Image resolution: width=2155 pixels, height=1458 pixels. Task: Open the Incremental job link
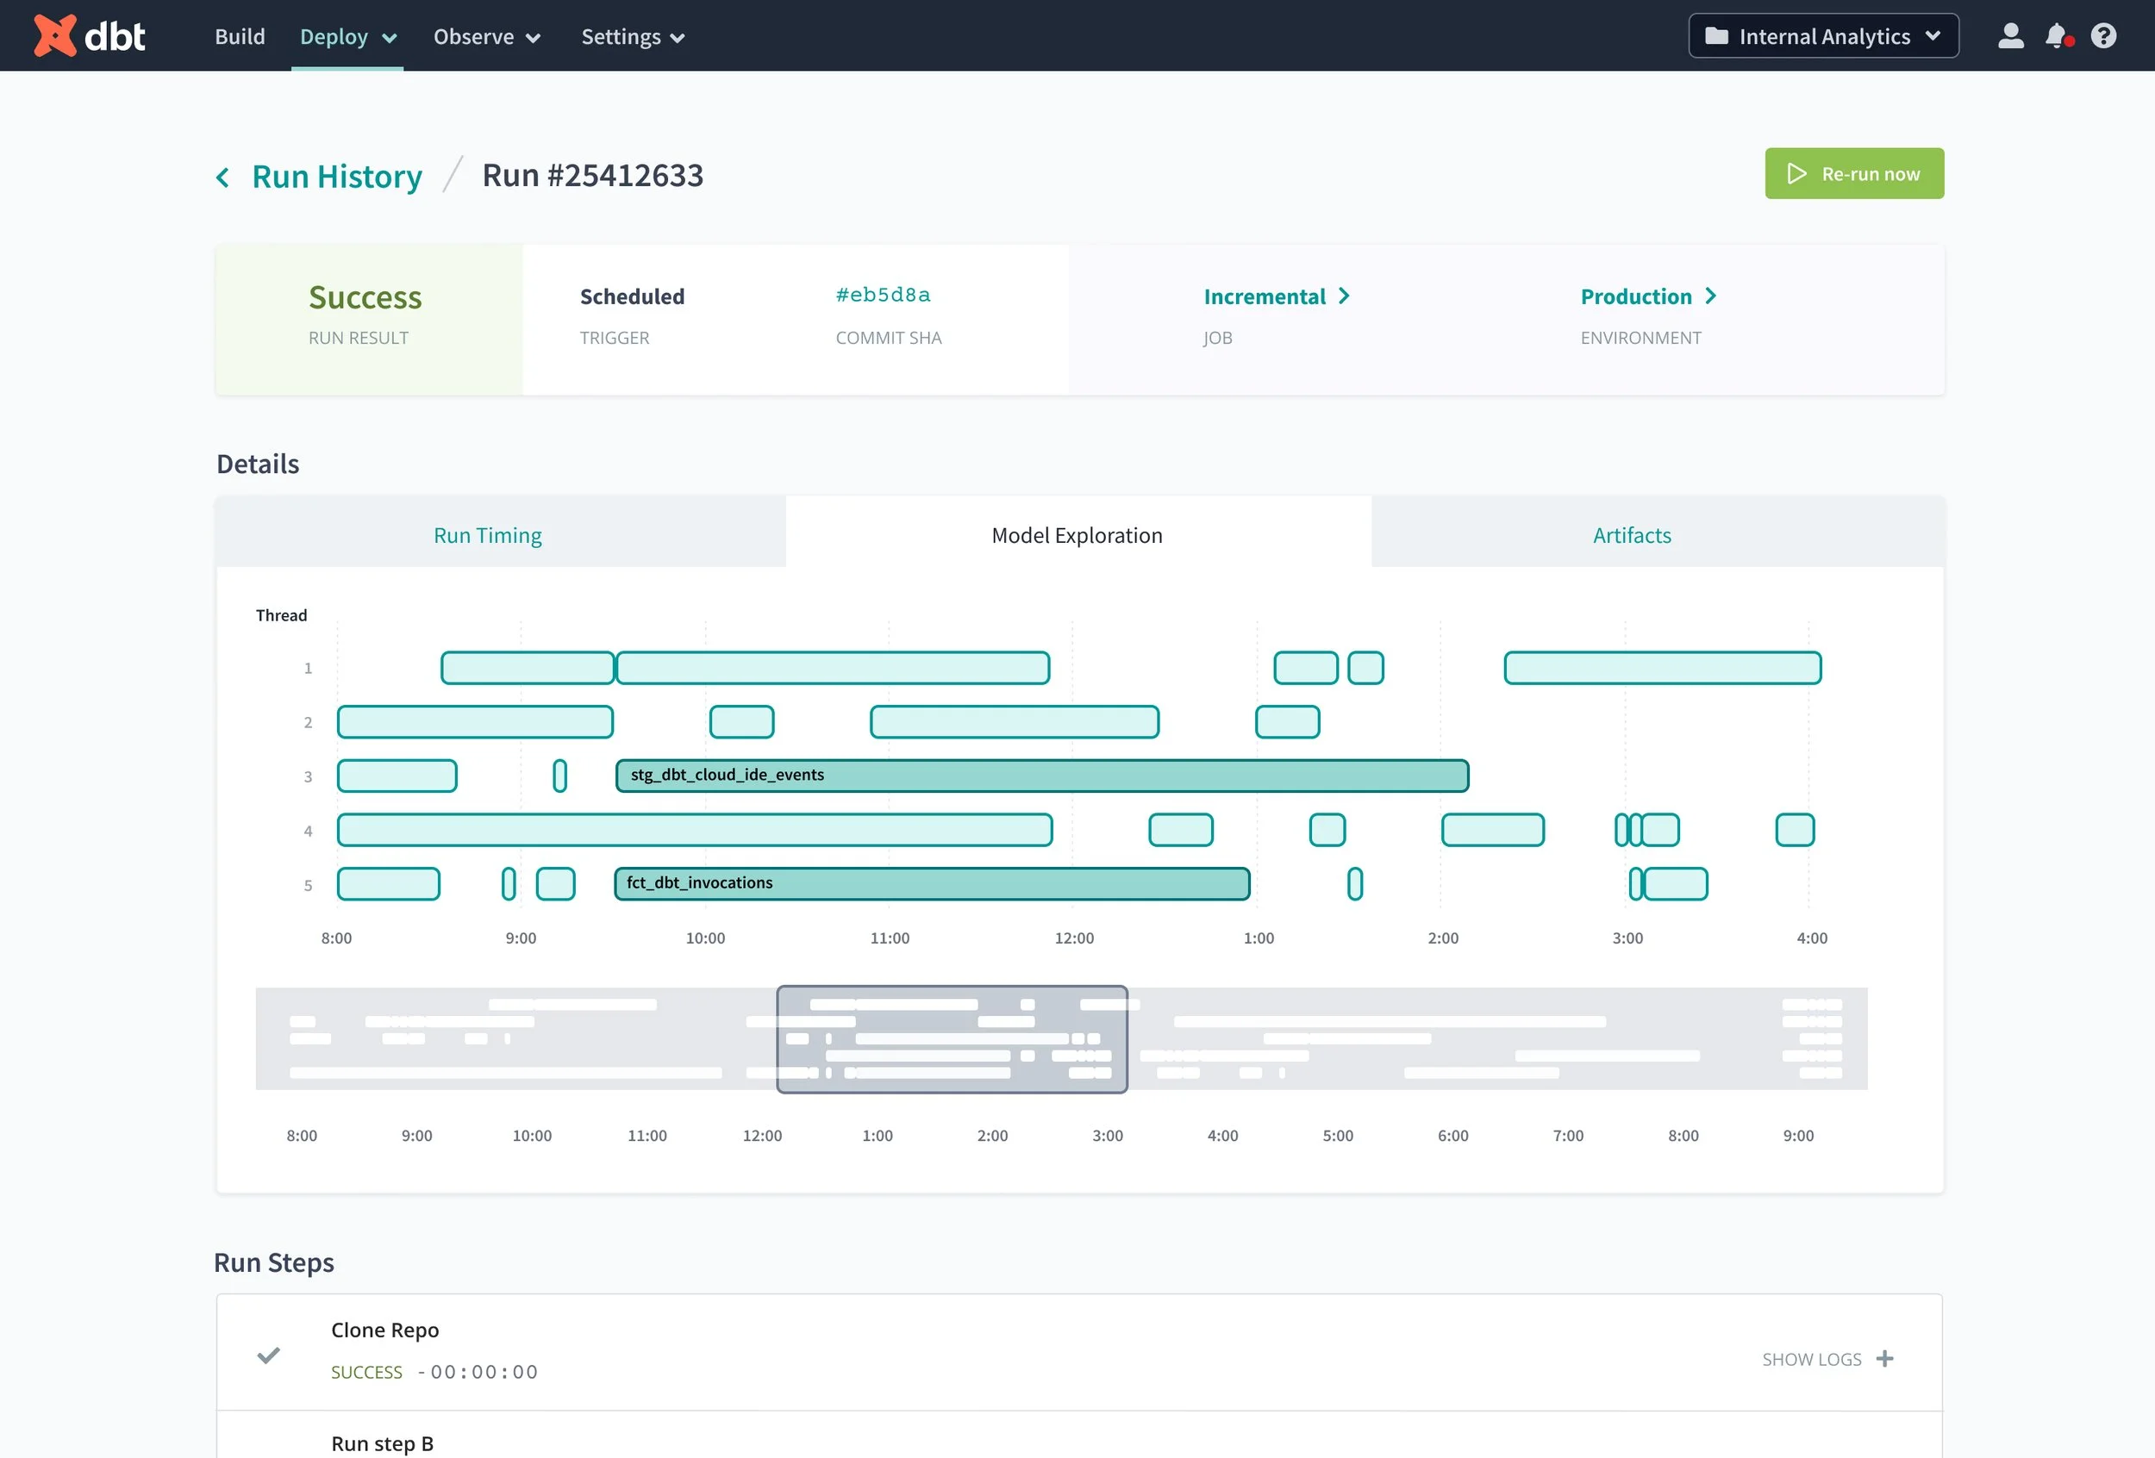point(1276,296)
